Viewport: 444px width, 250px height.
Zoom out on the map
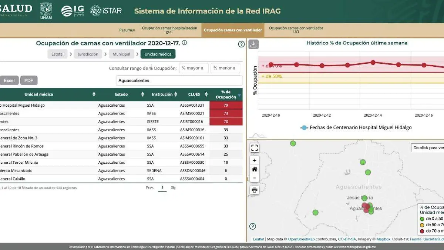pyautogui.click(x=255, y=178)
